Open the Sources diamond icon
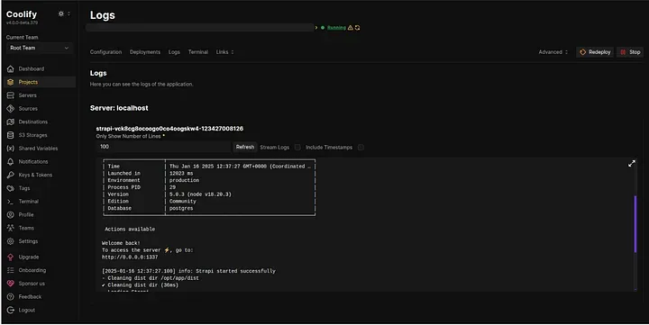The width and height of the screenshot is (649, 325). 11,109
